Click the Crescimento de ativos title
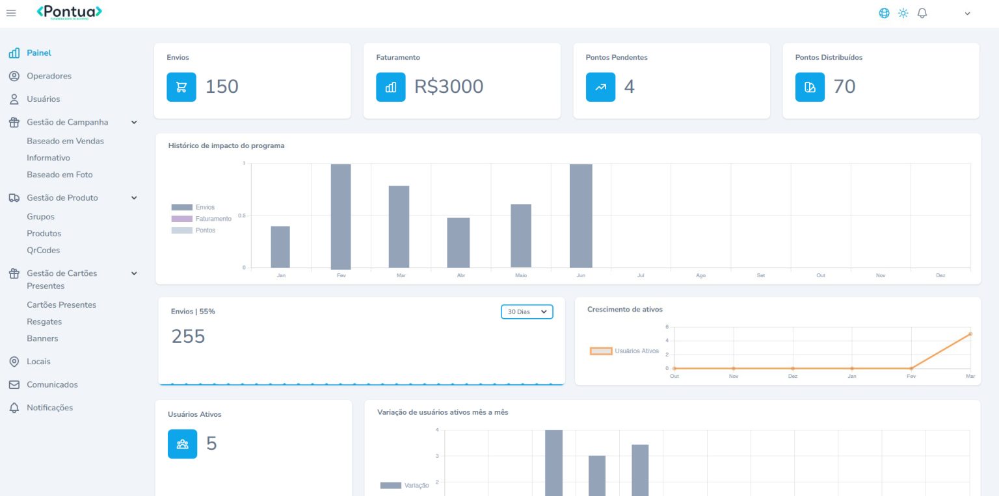999x496 pixels. click(x=625, y=309)
